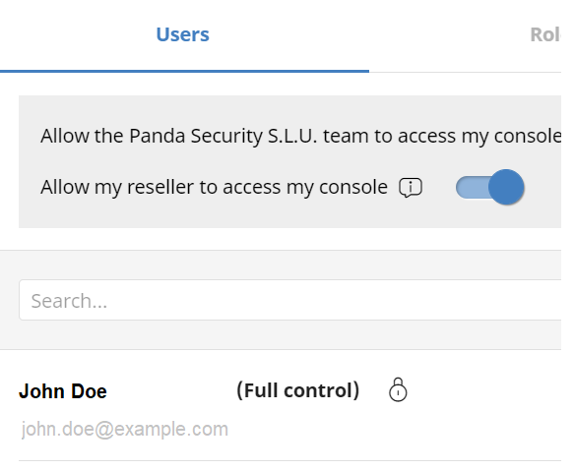Select the John Doe user entry
Screen dimensions: 575x471
pos(290,407)
